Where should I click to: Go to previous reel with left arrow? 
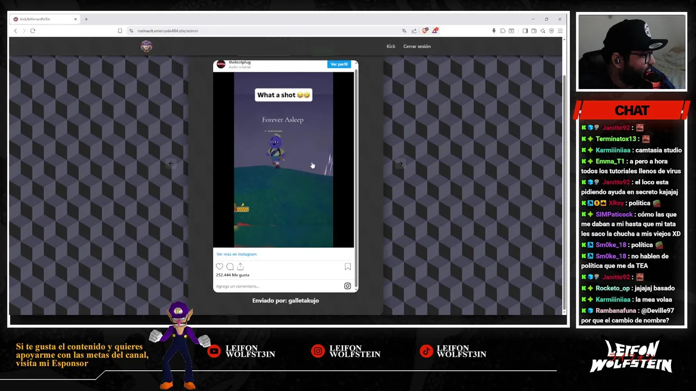[x=171, y=163]
